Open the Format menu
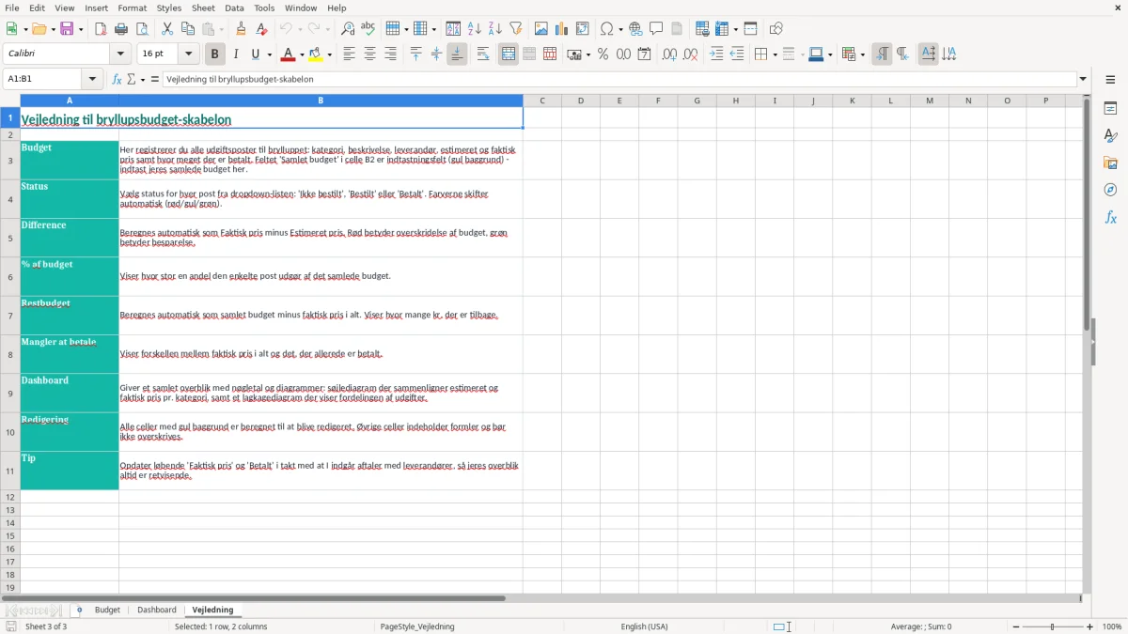This screenshot has width=1128, height=634. click(133, 8)
